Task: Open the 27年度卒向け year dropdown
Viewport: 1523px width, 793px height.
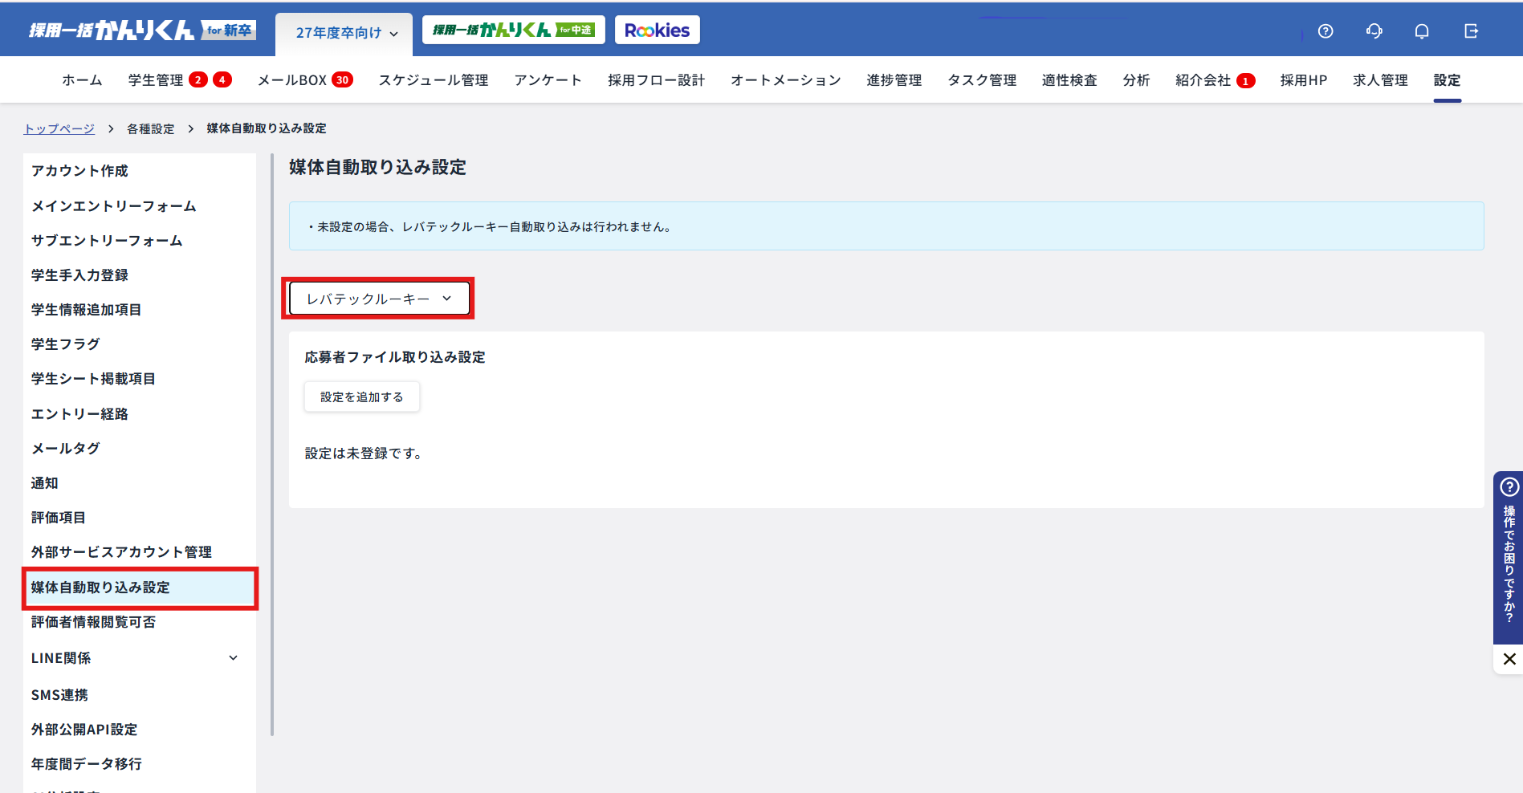Action: point(346,33)
